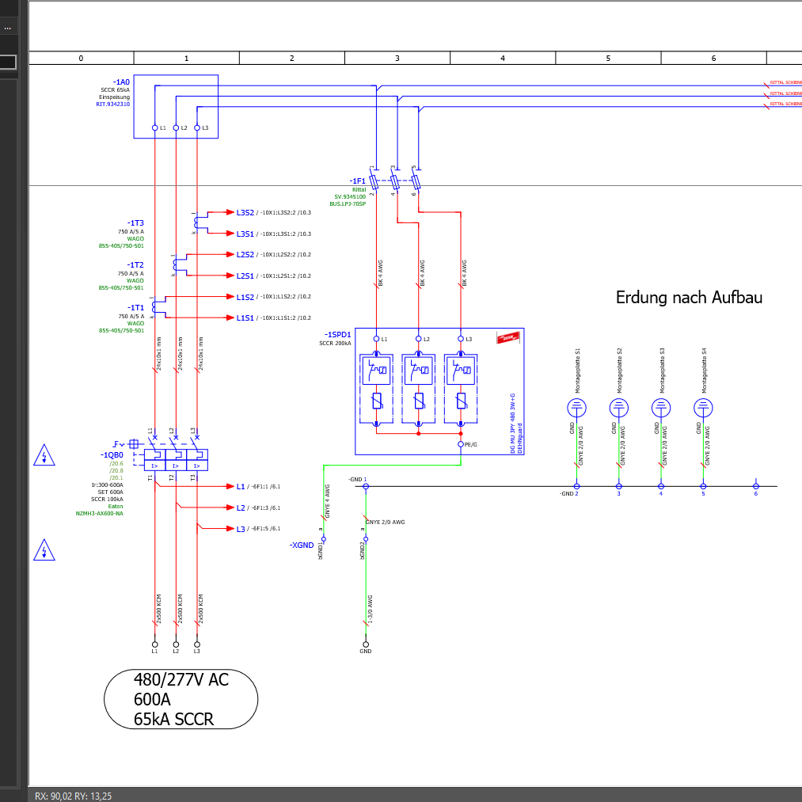Image resolution: width=802 pixels, height=802 pixels.
Task: Click the Montageplatte S4 ground symbol
Action: (703, 408)
